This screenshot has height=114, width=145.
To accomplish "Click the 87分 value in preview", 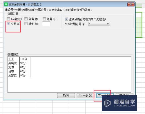I will click(23, 67).
